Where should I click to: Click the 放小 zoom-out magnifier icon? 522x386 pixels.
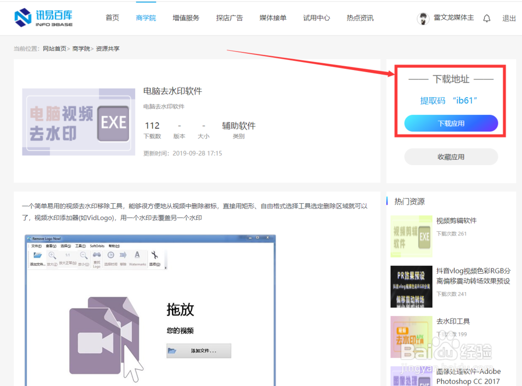84,255
